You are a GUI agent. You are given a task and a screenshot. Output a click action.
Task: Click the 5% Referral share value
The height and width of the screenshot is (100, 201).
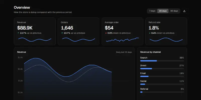182,89
